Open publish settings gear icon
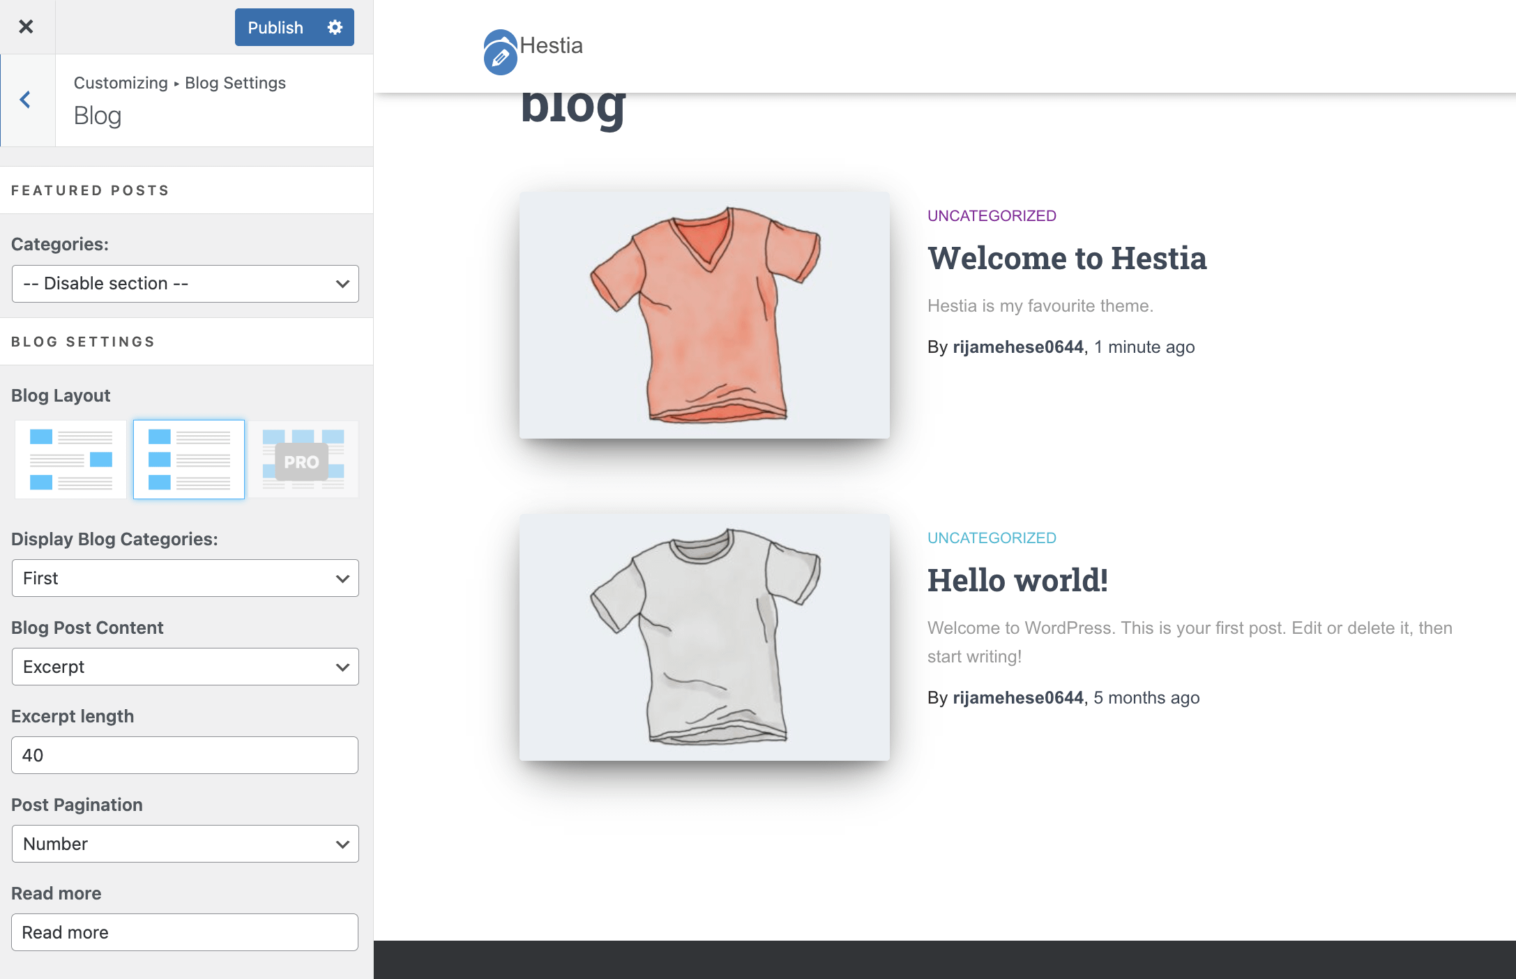 tap(335, 27)
